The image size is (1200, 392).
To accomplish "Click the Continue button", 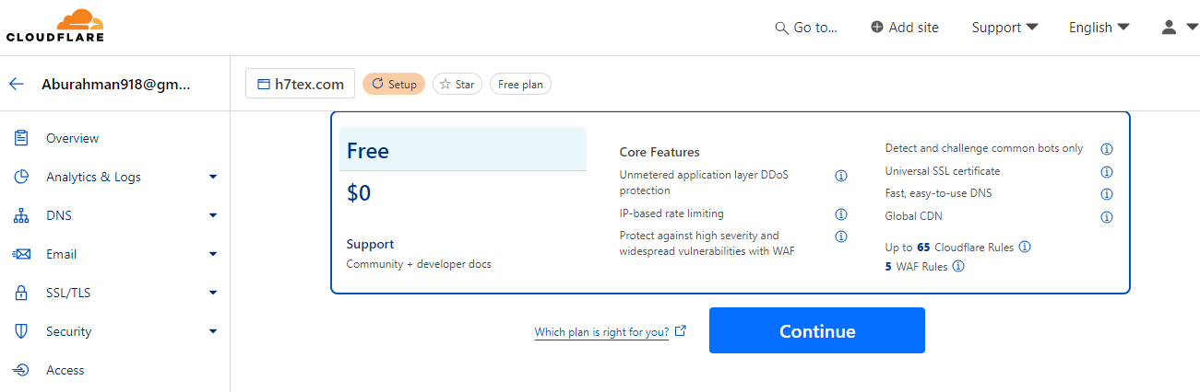I will 816,331.
